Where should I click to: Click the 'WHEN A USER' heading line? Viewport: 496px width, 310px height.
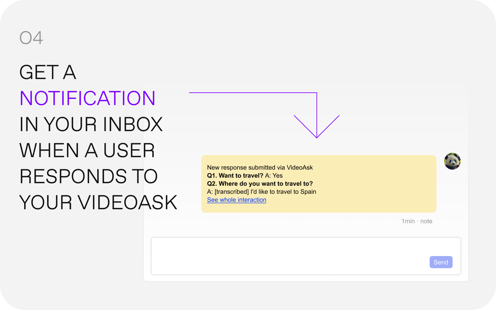[87, 150]
